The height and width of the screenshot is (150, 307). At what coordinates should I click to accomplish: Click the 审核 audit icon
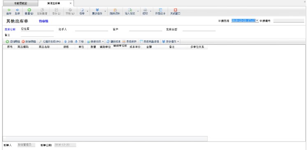click(70, 10)
